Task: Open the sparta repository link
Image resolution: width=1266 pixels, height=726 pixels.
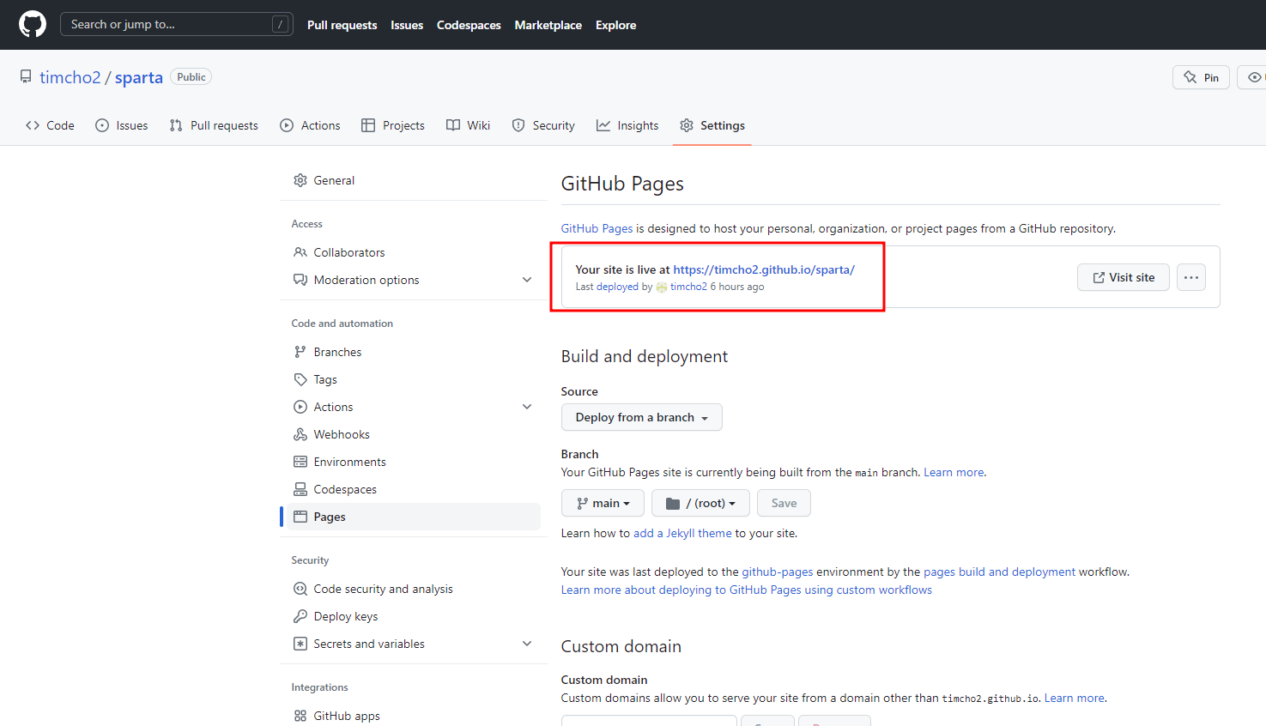Action: tap(139, 77)
